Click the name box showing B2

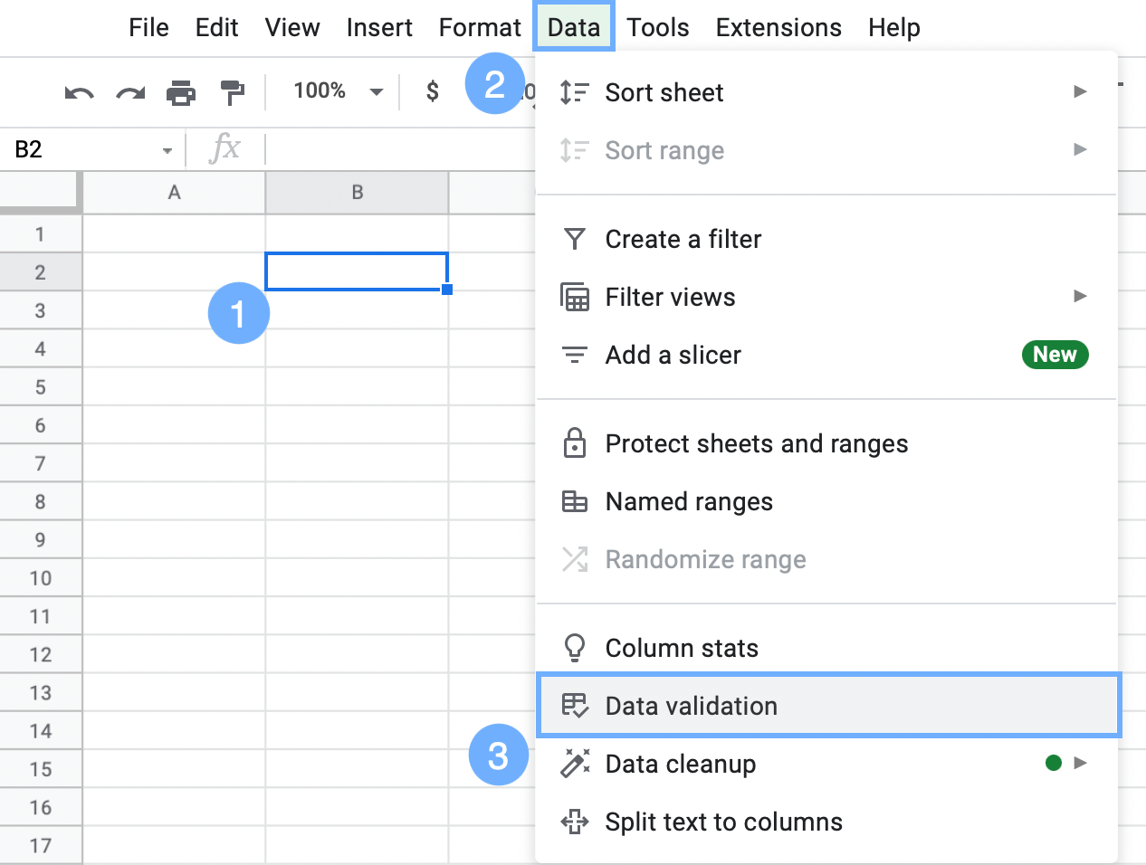81,148
